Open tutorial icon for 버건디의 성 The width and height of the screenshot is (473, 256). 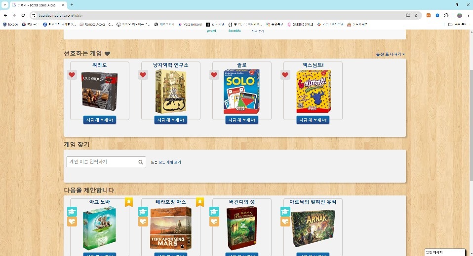coord(214,212)
